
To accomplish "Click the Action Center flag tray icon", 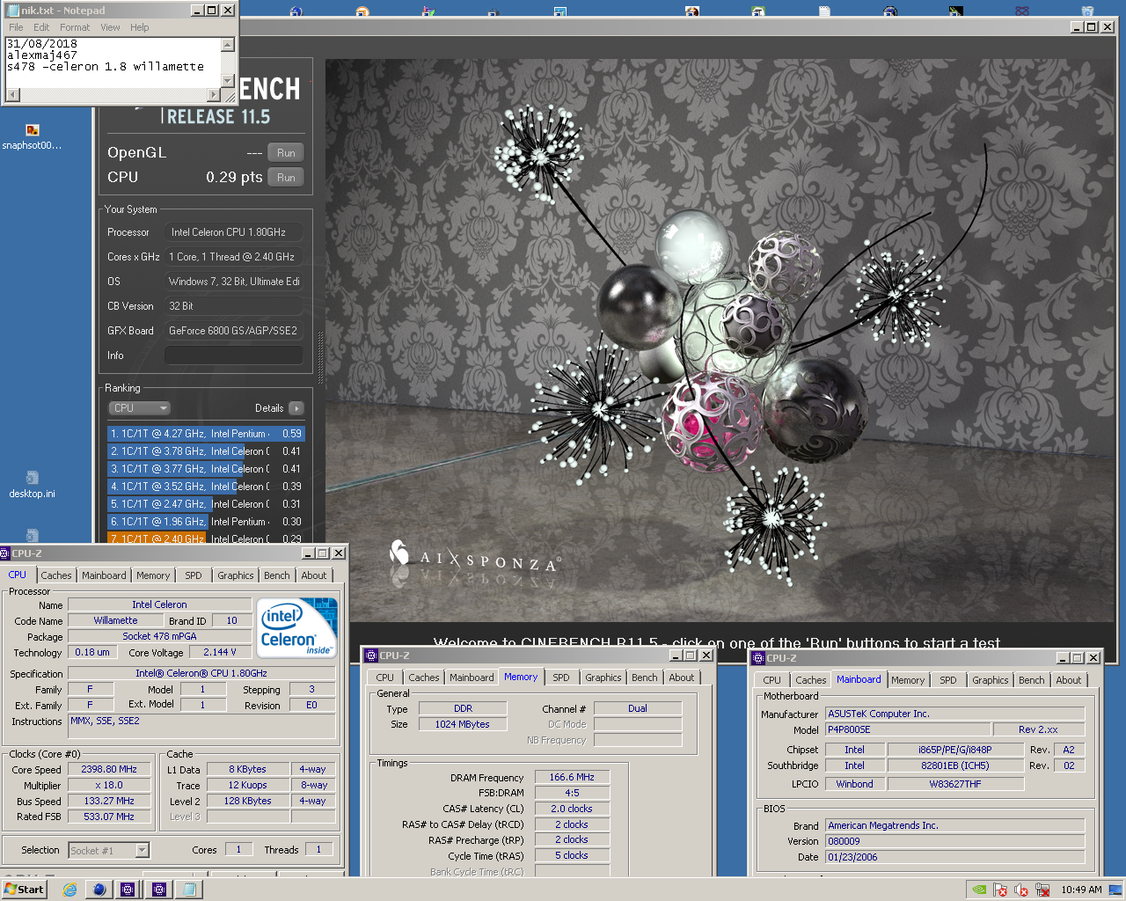I will click(x=1000, y=890).
